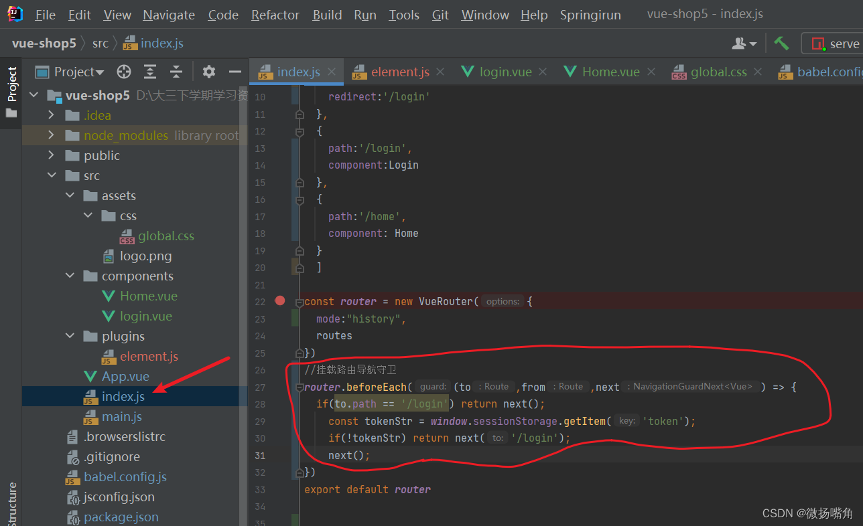Click the Collapse All icon in Project panel
This screenshot has height=526, width=863.
coord(176,72)
